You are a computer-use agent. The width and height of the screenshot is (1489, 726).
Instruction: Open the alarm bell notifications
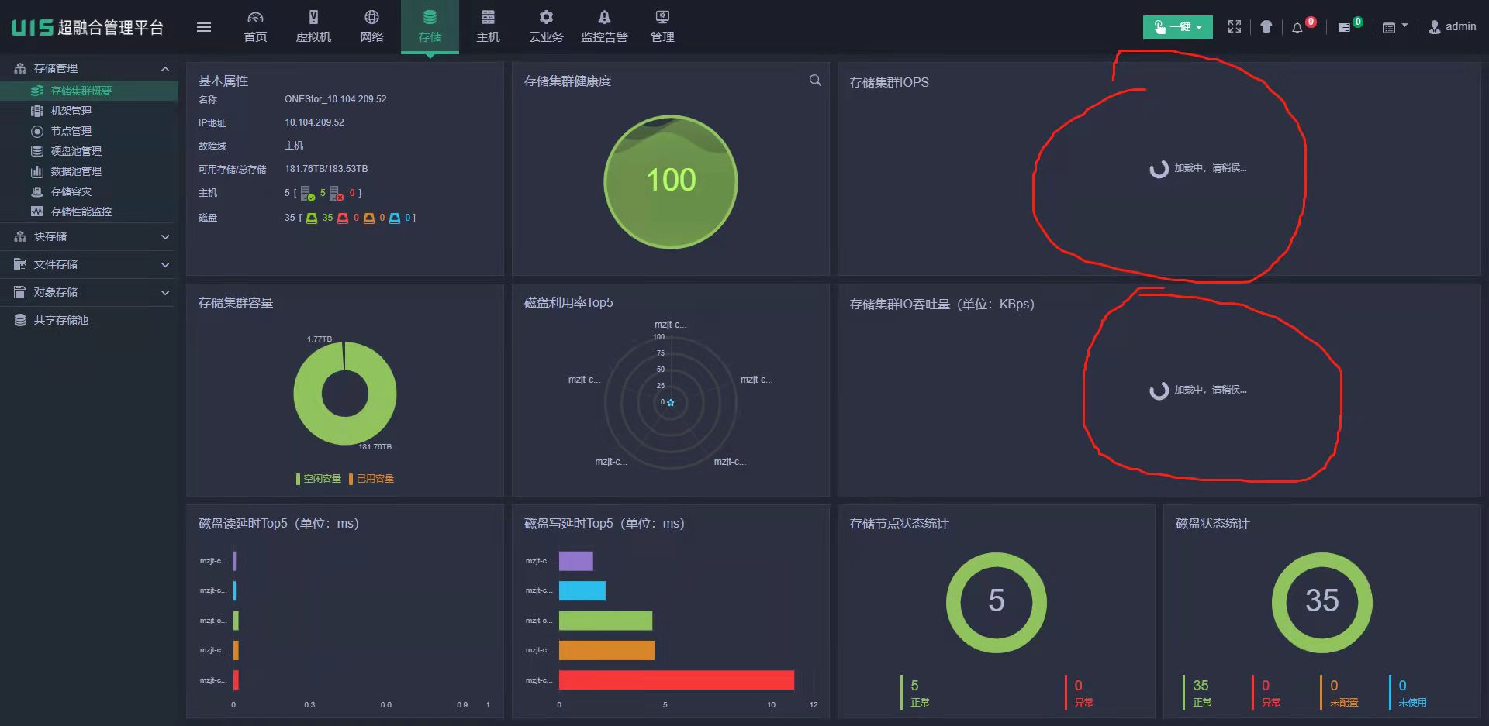pyautogui.click(x=1297, y=28)
